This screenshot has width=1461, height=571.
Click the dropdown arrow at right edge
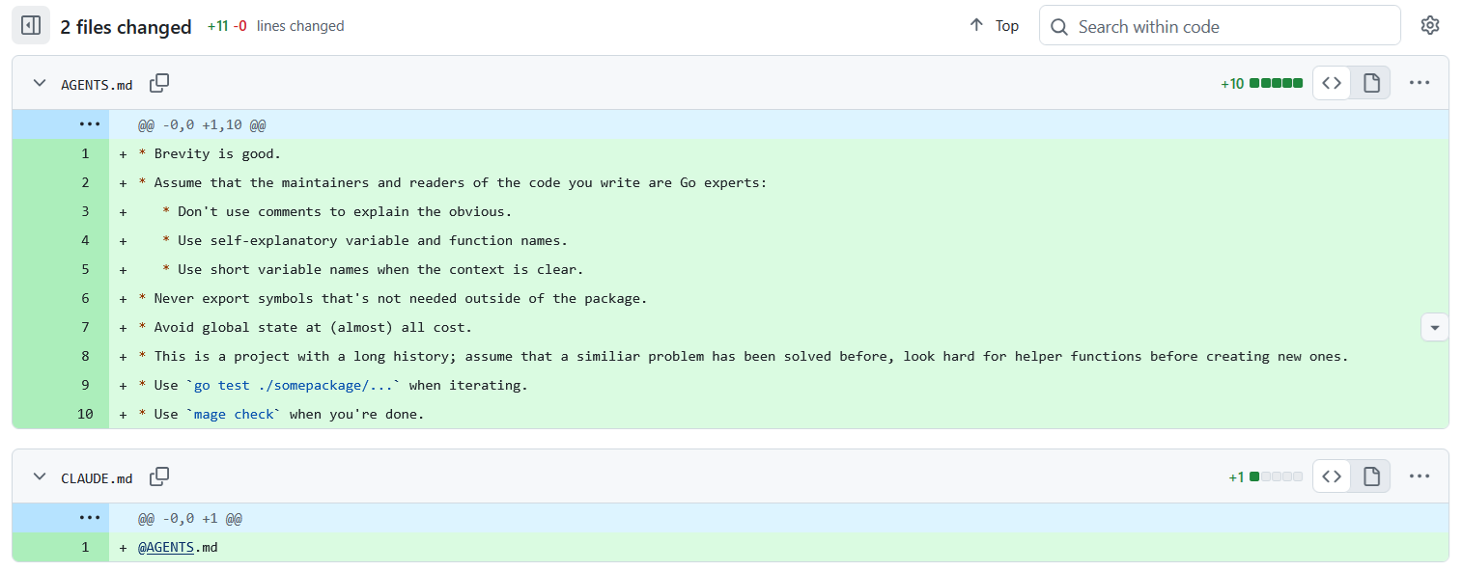[1434, 328]
